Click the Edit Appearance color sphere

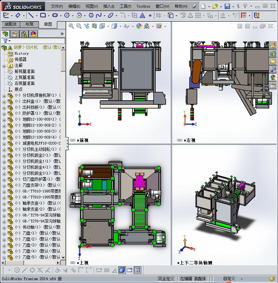139,26
